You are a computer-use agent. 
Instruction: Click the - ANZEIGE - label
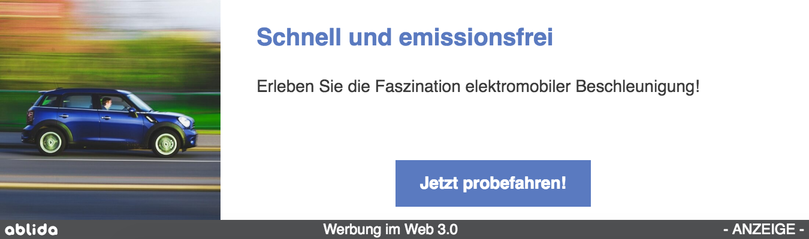[763, 229]
